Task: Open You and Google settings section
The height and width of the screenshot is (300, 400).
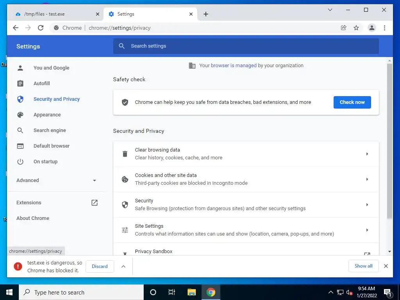Action: click(x=51, y=68)
